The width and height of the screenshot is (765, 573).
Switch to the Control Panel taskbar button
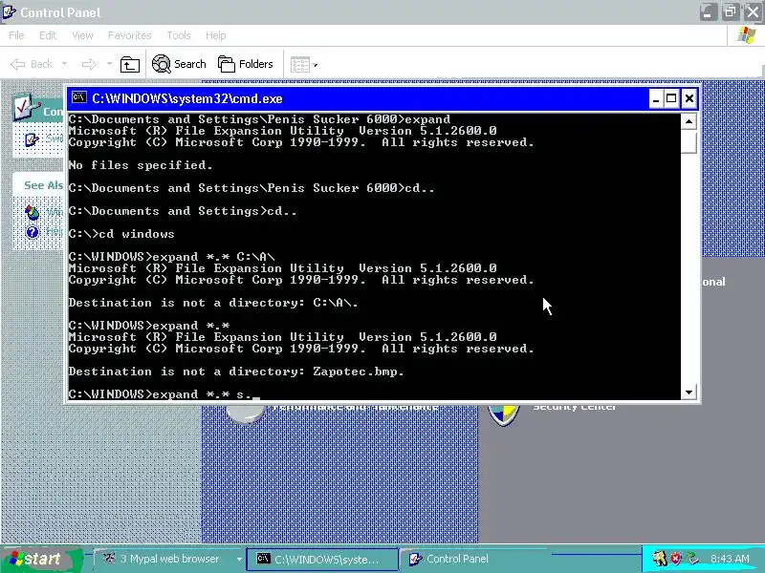(475, 559)
